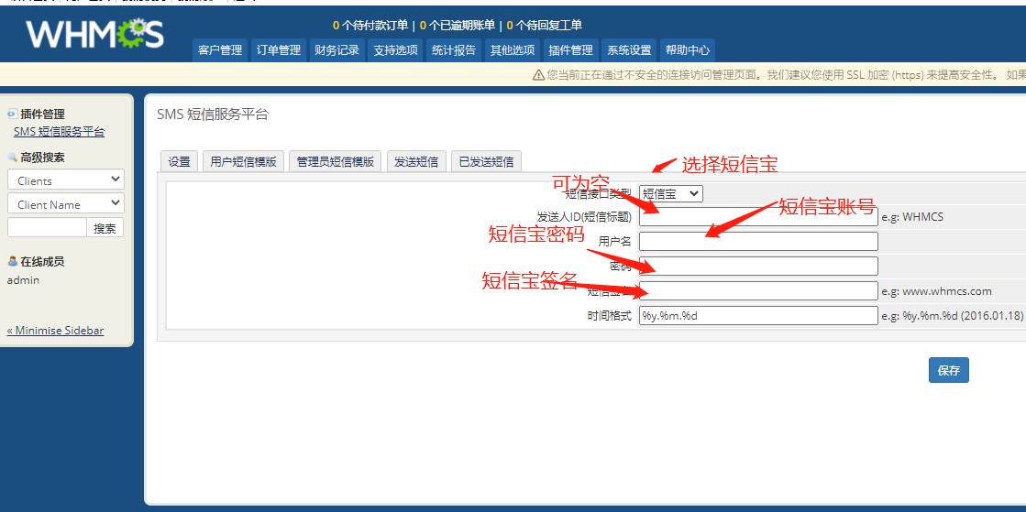Click the 在线成员 user icon

click(12, 262)
